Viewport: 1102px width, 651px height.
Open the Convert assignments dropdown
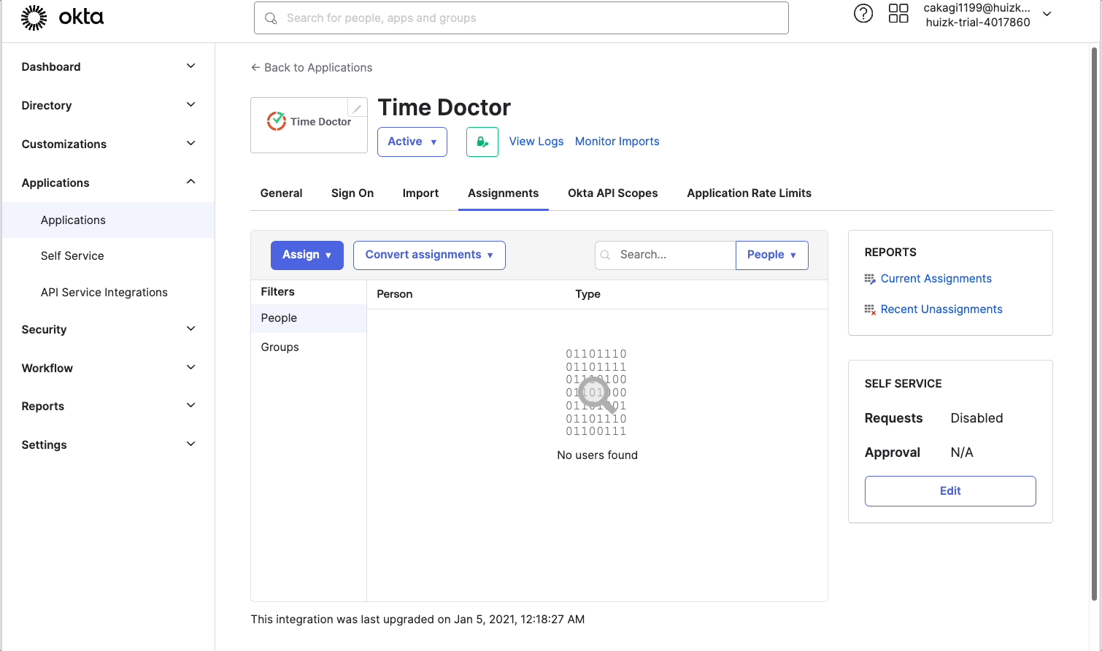point(428,255)
